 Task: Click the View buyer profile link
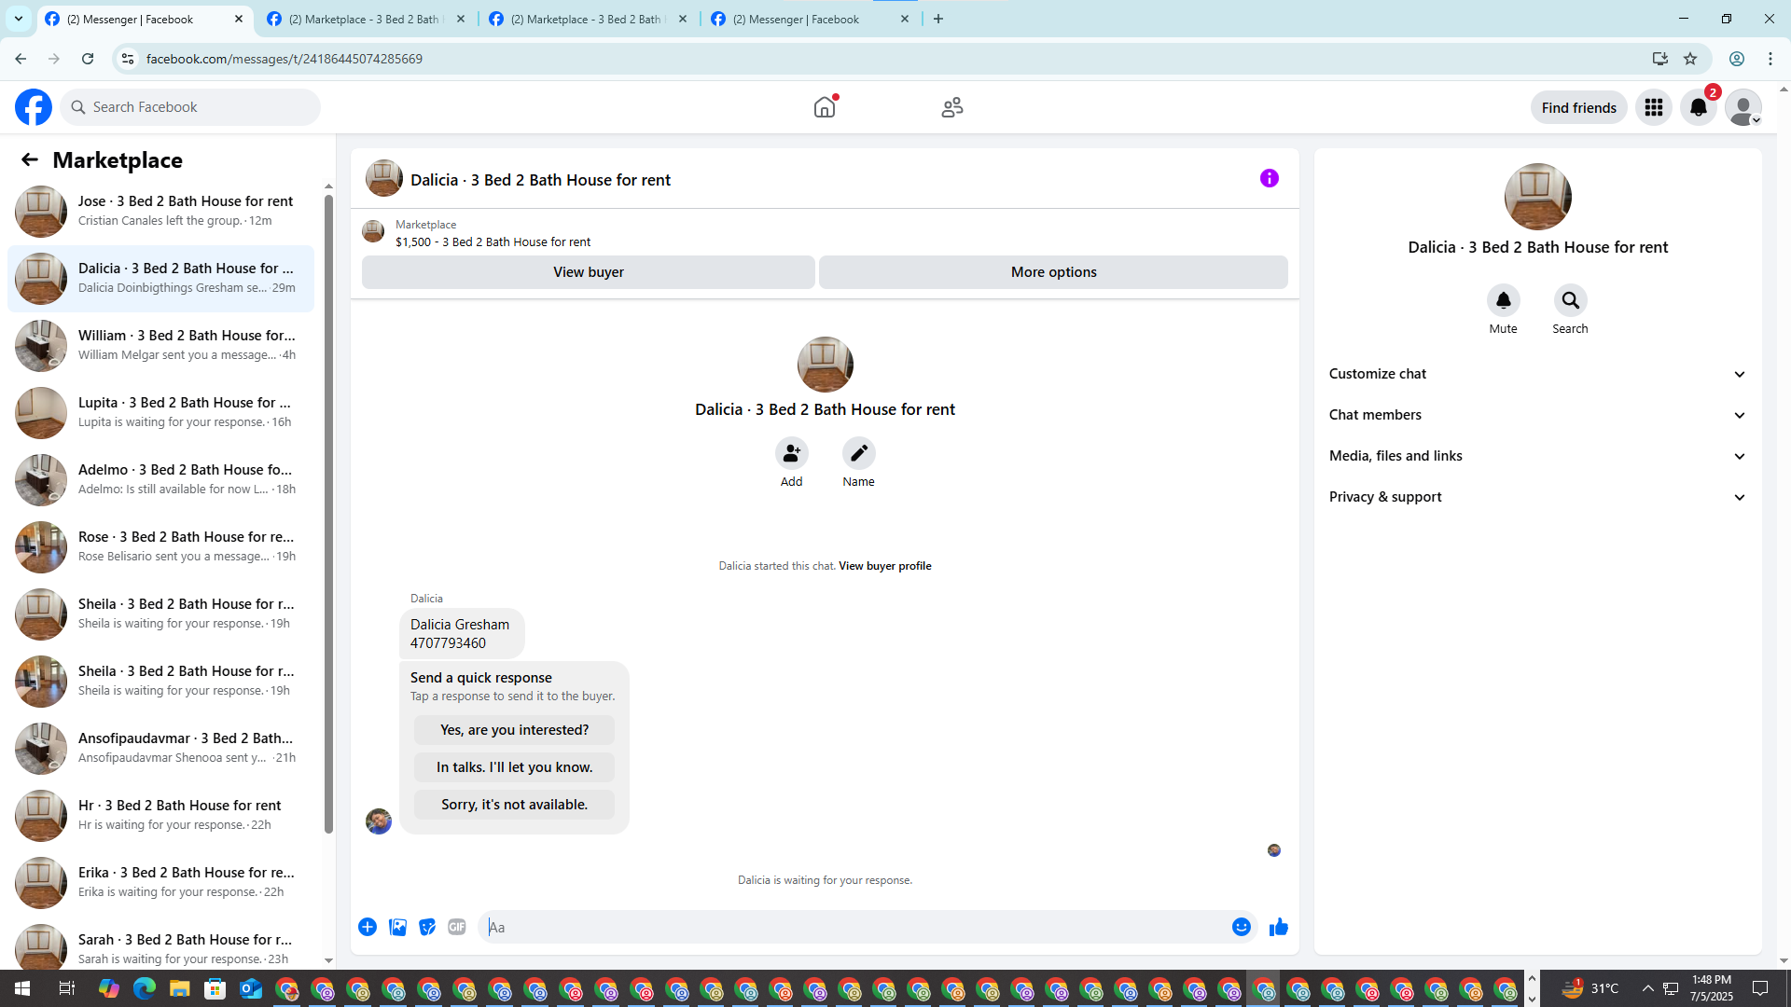pos(884,566)
